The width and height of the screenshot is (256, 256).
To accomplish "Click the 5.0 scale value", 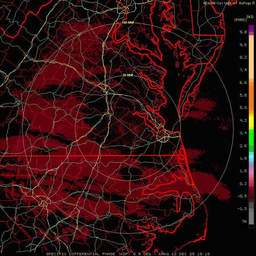I will [x=243, y=108].
